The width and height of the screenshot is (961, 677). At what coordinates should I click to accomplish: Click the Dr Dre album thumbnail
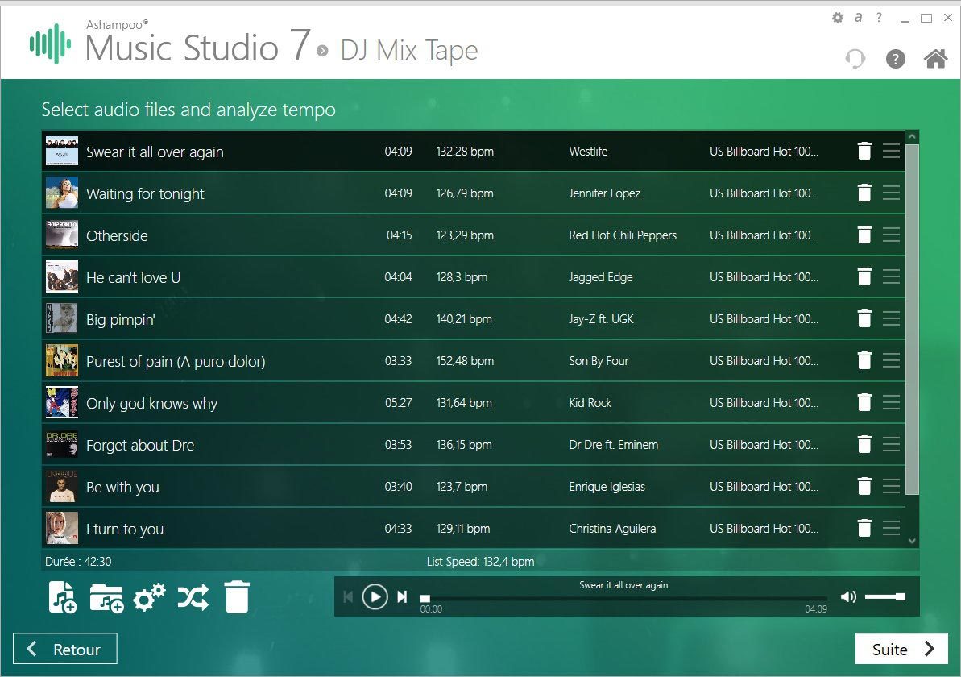tap(62, 445)
